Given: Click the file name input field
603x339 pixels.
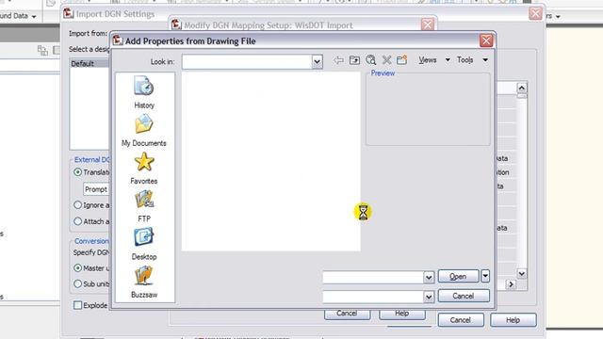Looking at the screenshot, I should pyautogui.click(x=373, y=277).
